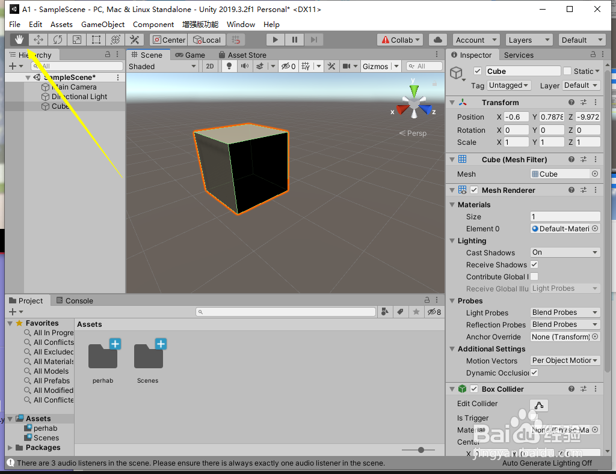This screenshot has width=616, height=474.
Task: Open Motion Vectors dropdown
Action: click(x=565, y=360)
